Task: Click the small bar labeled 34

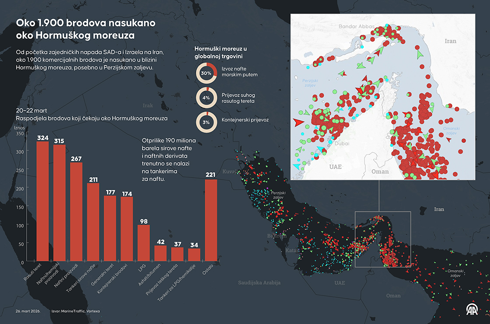Action: pos(194,254)
